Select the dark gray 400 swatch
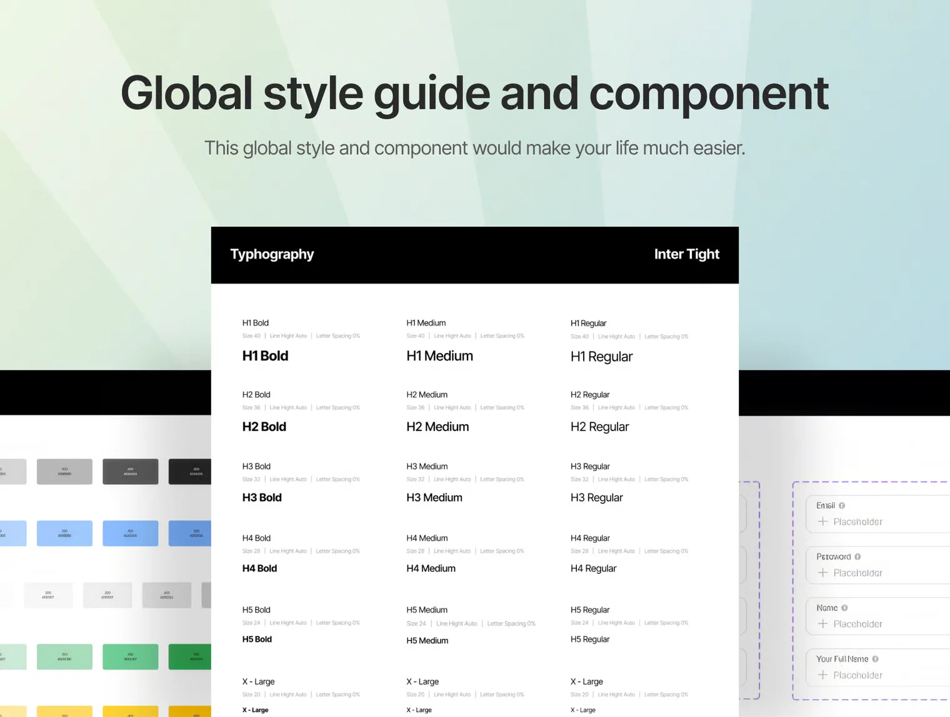The image size is (950, 717). 130,472
